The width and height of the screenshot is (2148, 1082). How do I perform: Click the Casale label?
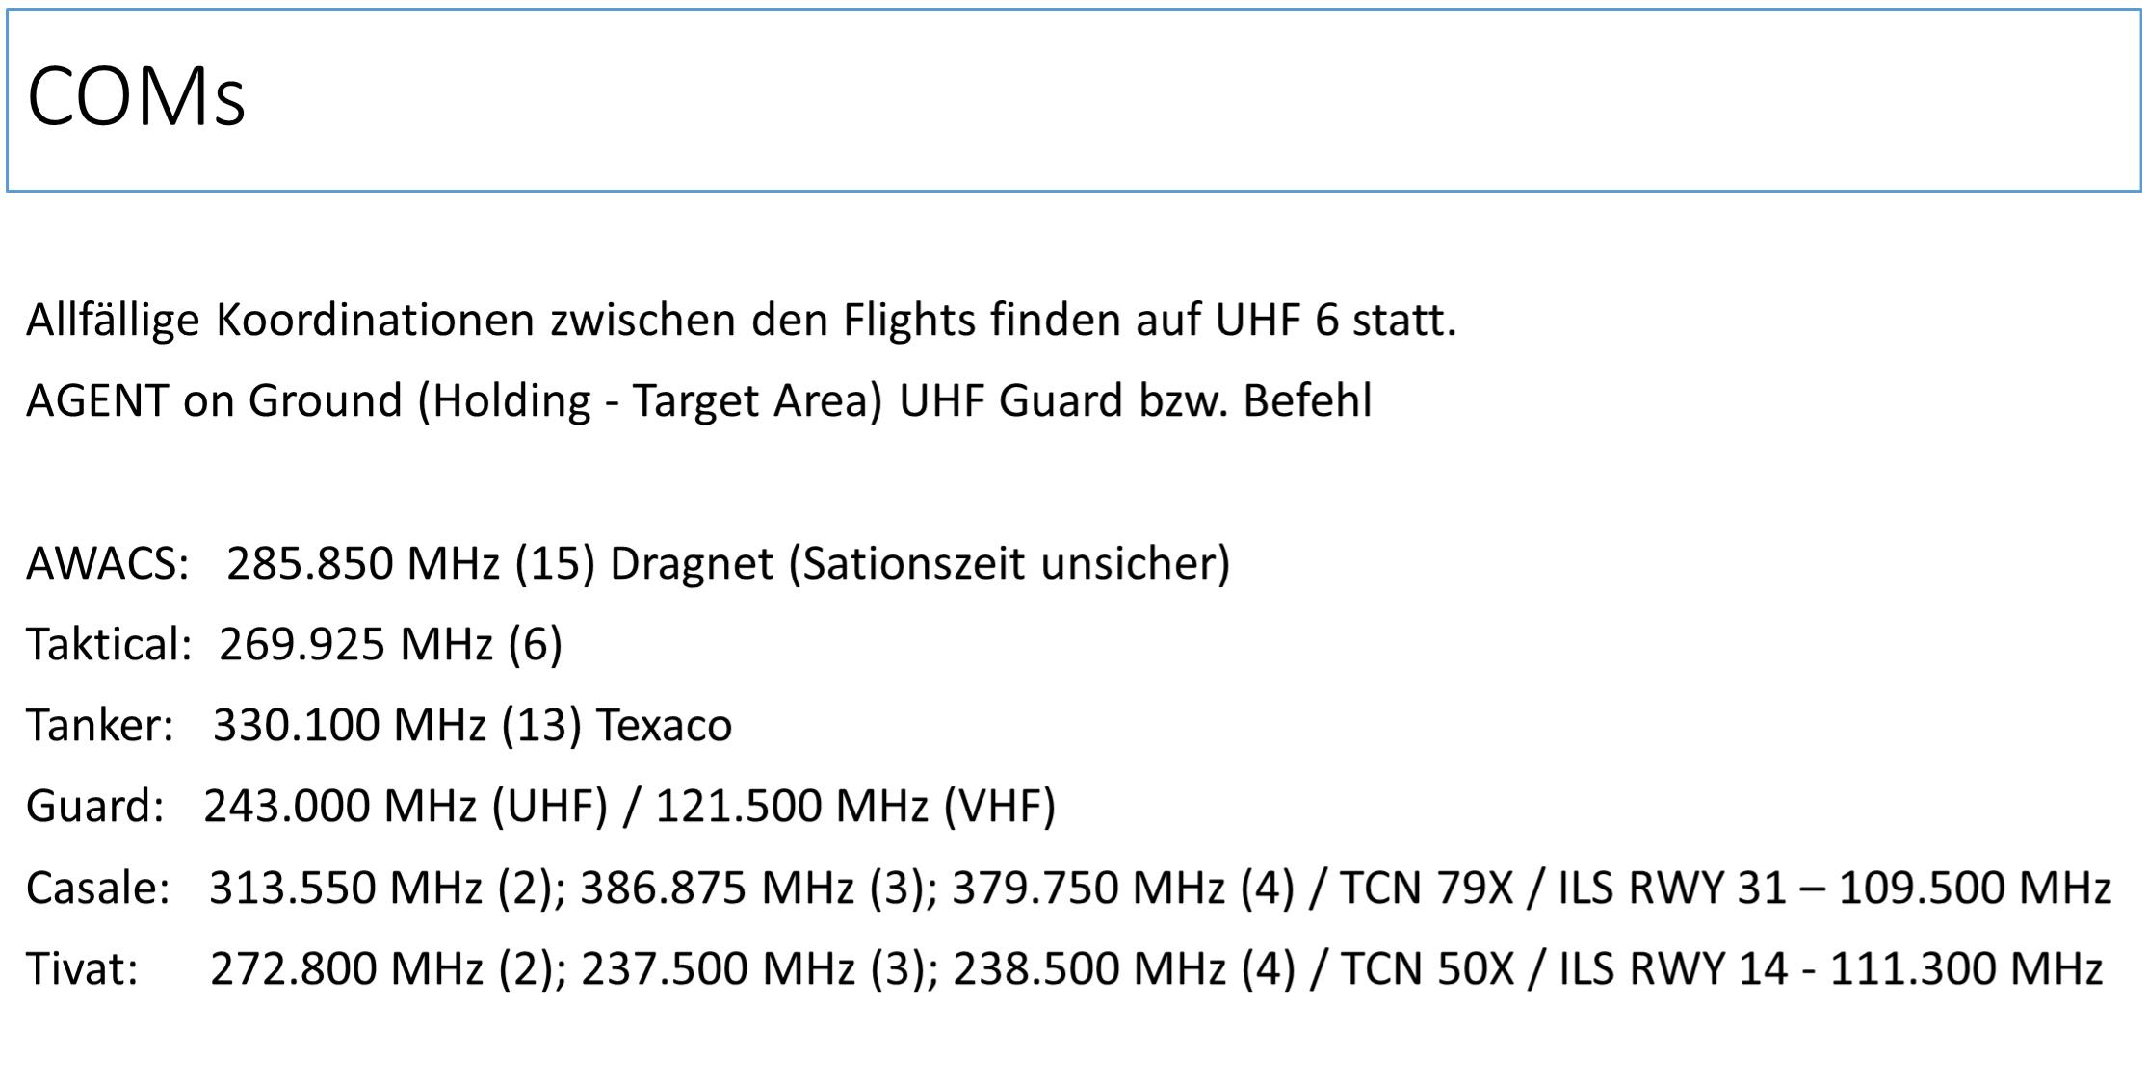tap(97, 888)
